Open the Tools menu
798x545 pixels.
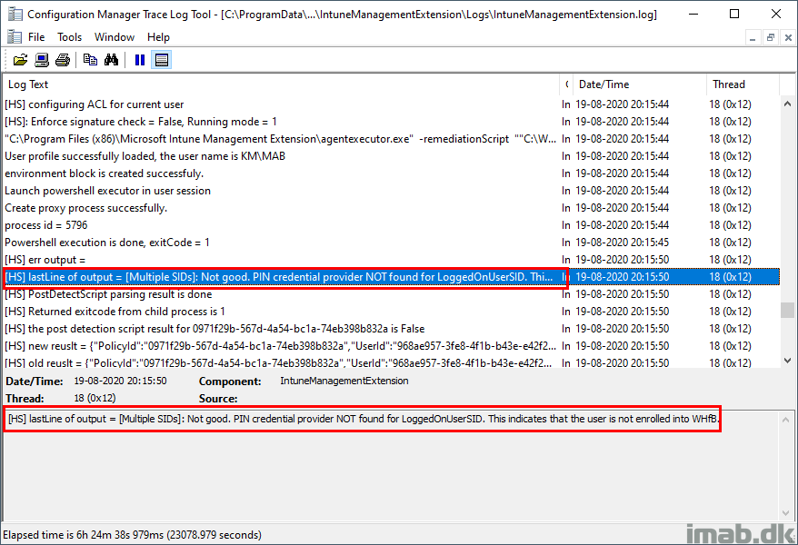click(x=69, y=37)
